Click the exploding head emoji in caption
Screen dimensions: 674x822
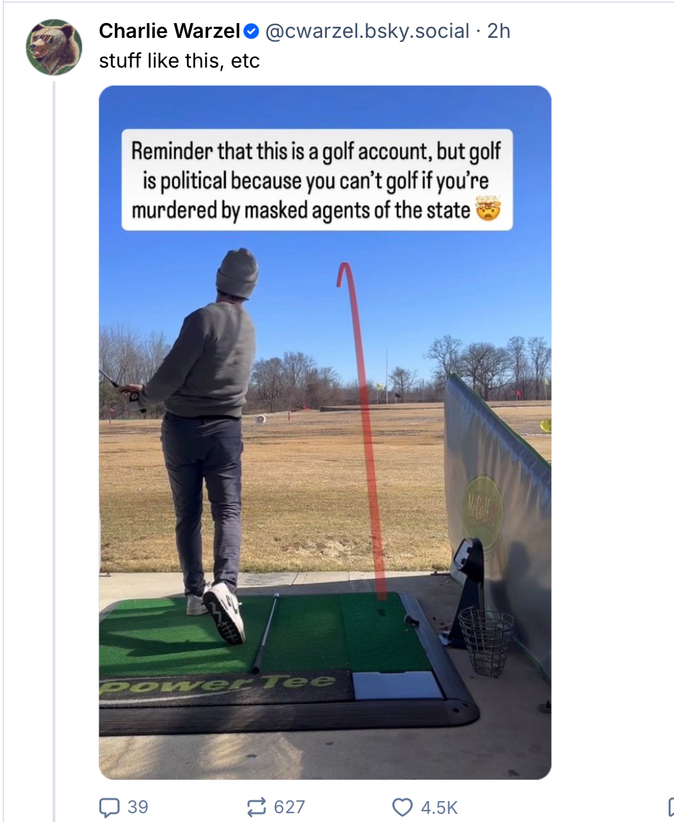[489, 210]
